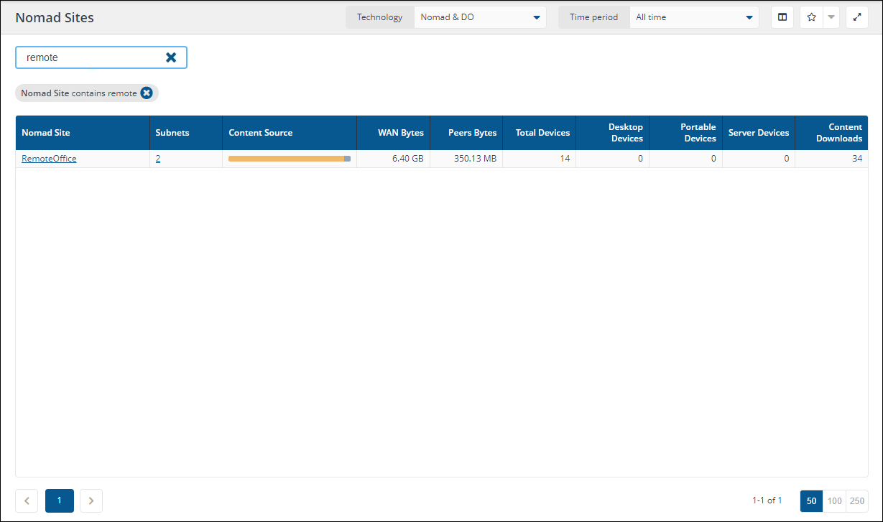Set page size to 250 rows
Image resolution: width=883 pixels, height=522 pixels.
(857, 500)
